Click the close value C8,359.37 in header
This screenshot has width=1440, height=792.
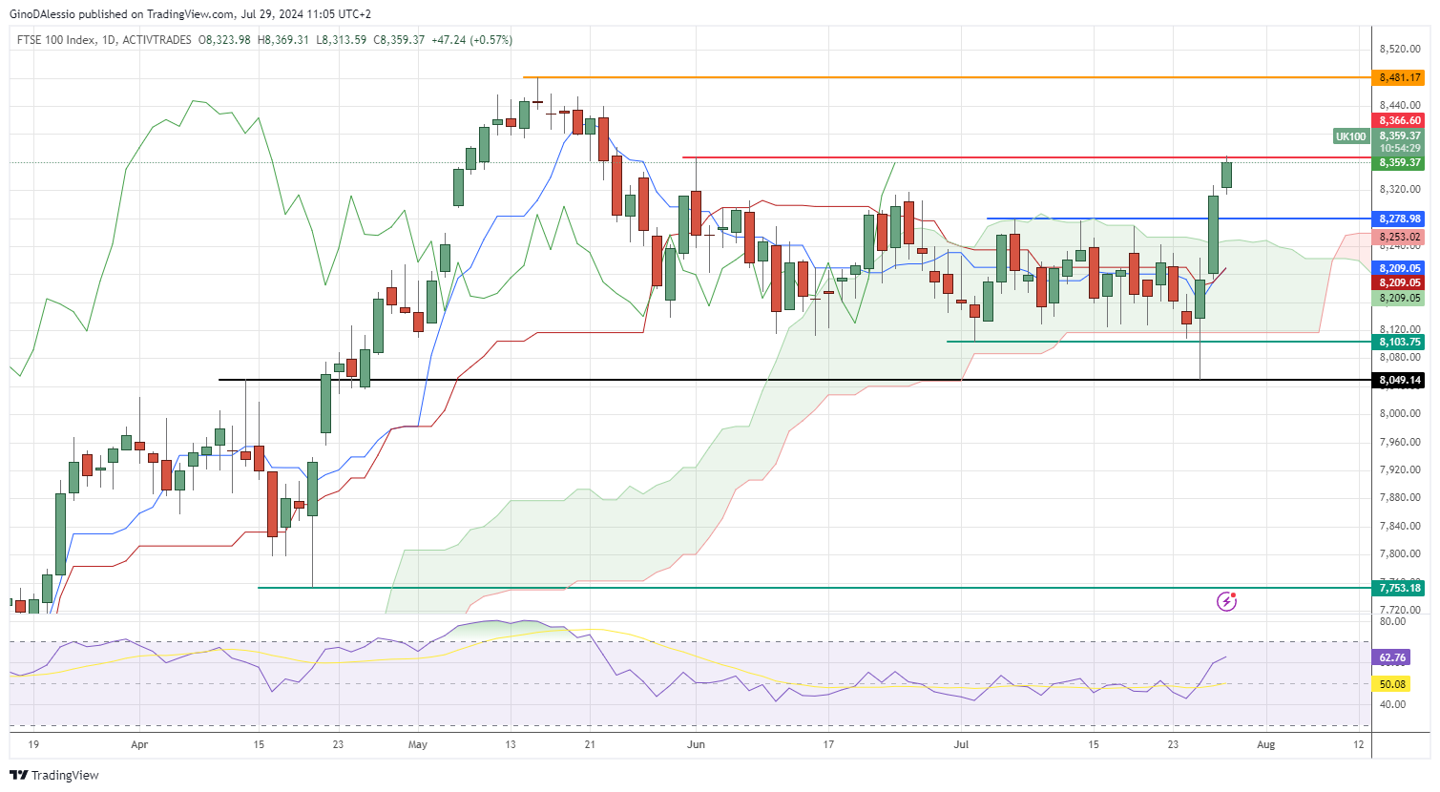click(x=399, y=40)
